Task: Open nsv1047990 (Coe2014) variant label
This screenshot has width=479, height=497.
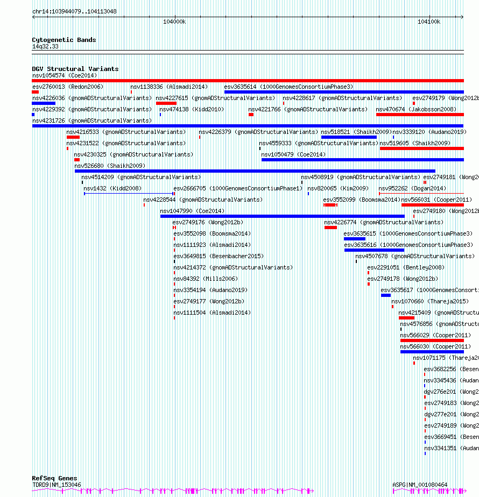Action: tap(192, 211)
